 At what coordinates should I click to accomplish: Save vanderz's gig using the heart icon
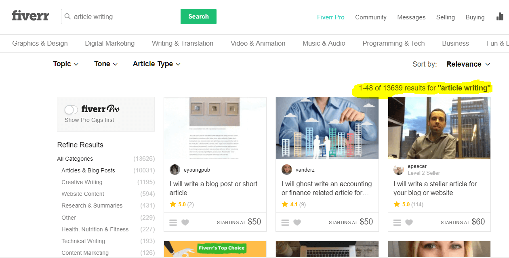click(297, 222)
